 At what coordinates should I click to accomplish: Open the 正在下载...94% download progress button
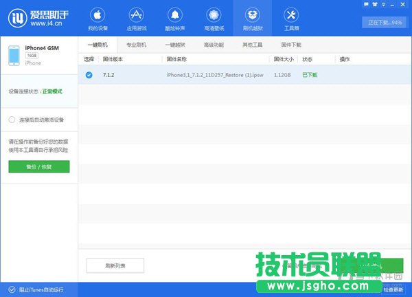[x=385, y=23]
